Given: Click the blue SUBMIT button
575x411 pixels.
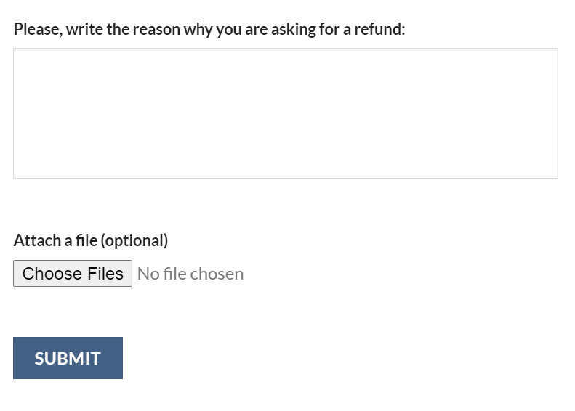Looking at the screenshot, I should pos(68,358).
